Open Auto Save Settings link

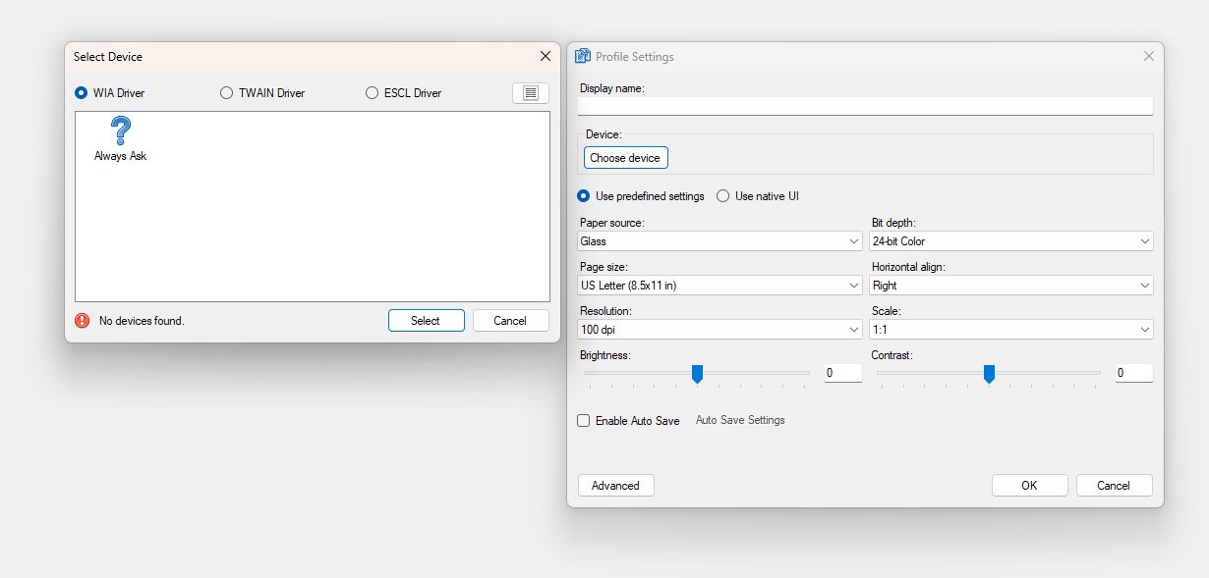click(740, 420)
